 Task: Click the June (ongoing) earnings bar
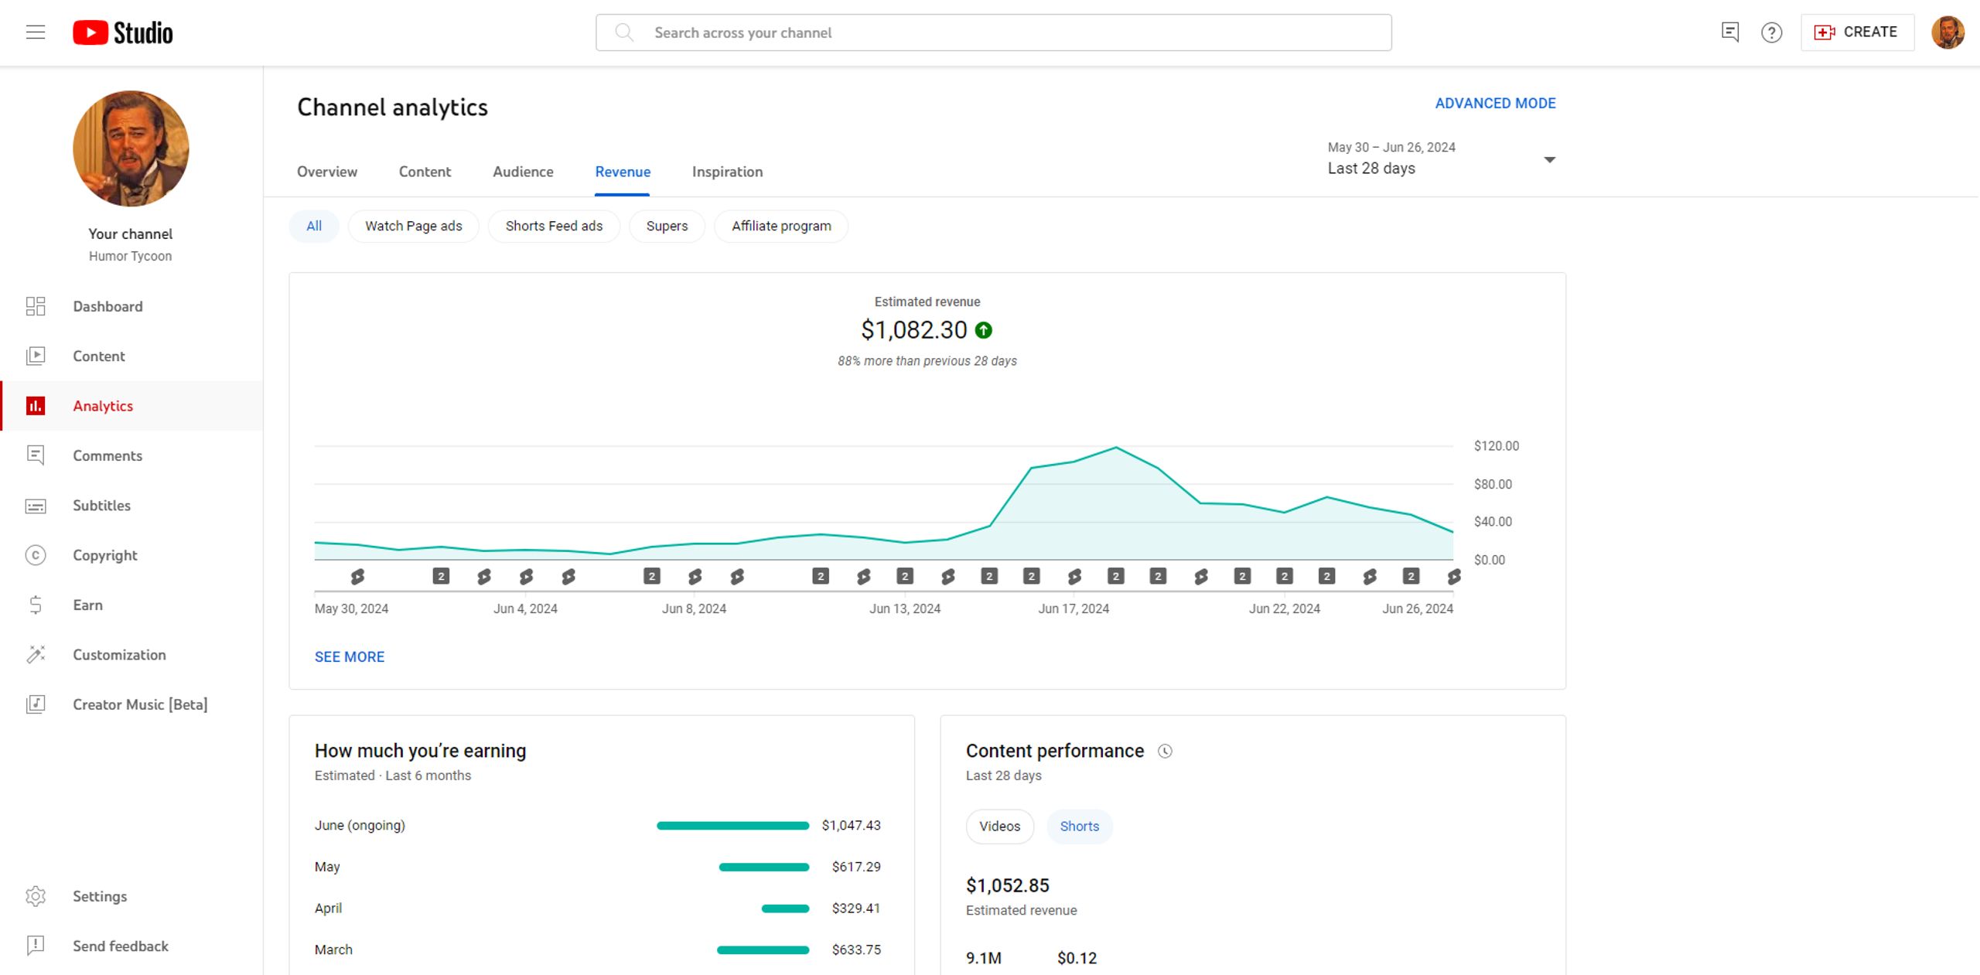click(x=732, y=826)
